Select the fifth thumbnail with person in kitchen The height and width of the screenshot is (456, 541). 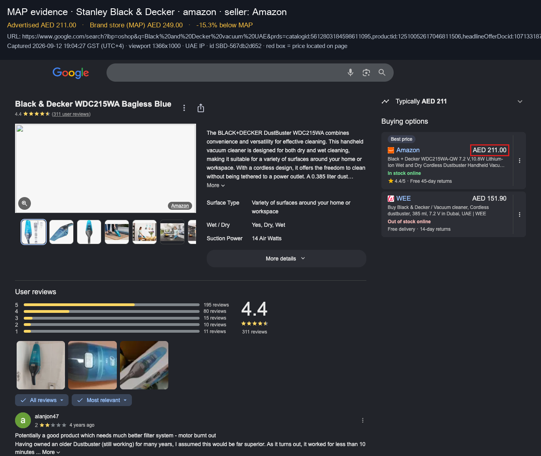145,232
